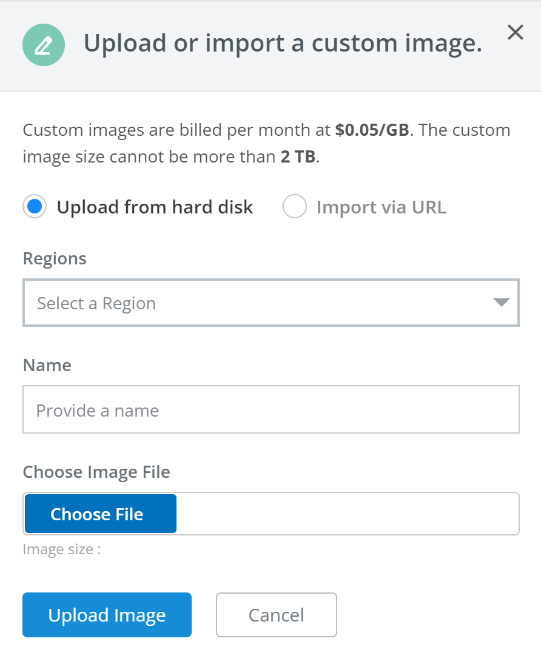Click the Name field label
Viewport: 541px width, 664px height.
click(47, 365)
